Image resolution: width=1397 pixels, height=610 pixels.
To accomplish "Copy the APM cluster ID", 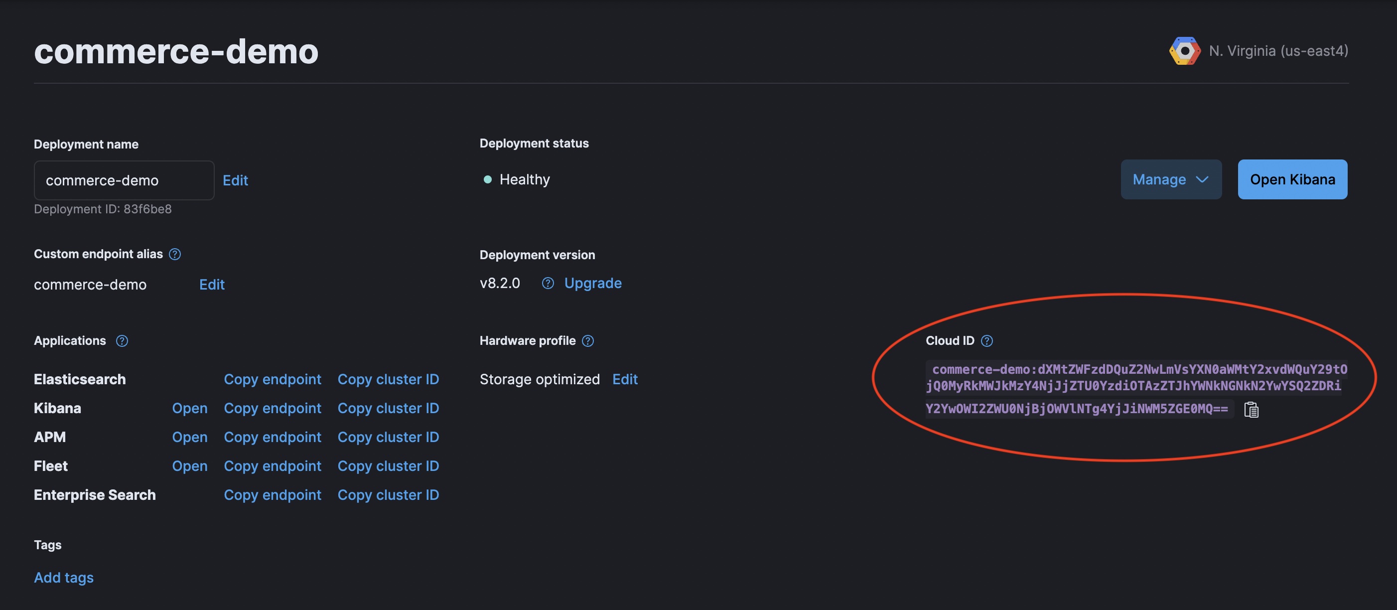I will tap(388, 437).
